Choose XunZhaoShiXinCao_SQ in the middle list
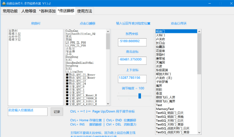234x137 pixels. (x=80, y=34)
